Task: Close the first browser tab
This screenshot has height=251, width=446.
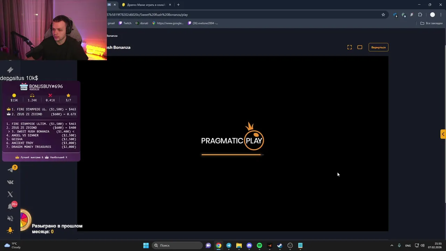Action: (115, 5)
